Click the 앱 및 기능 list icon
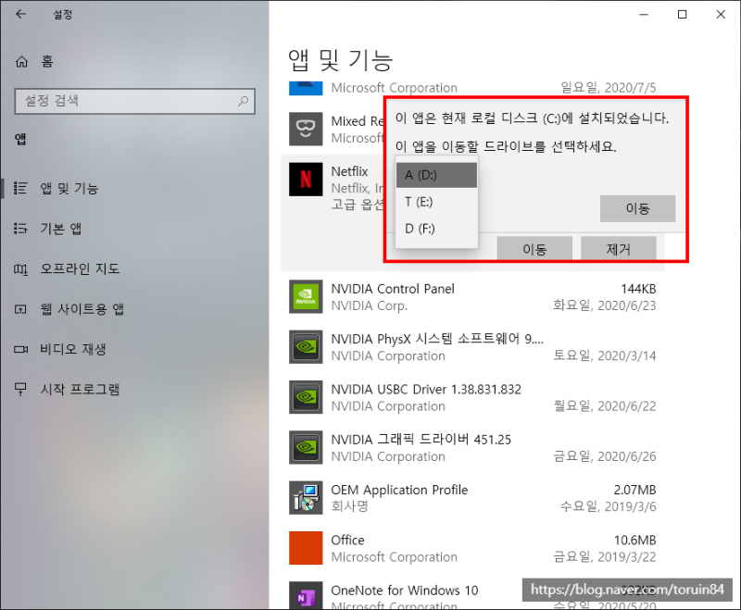Viewport: 741px width, 610px height. pos(20,189)
